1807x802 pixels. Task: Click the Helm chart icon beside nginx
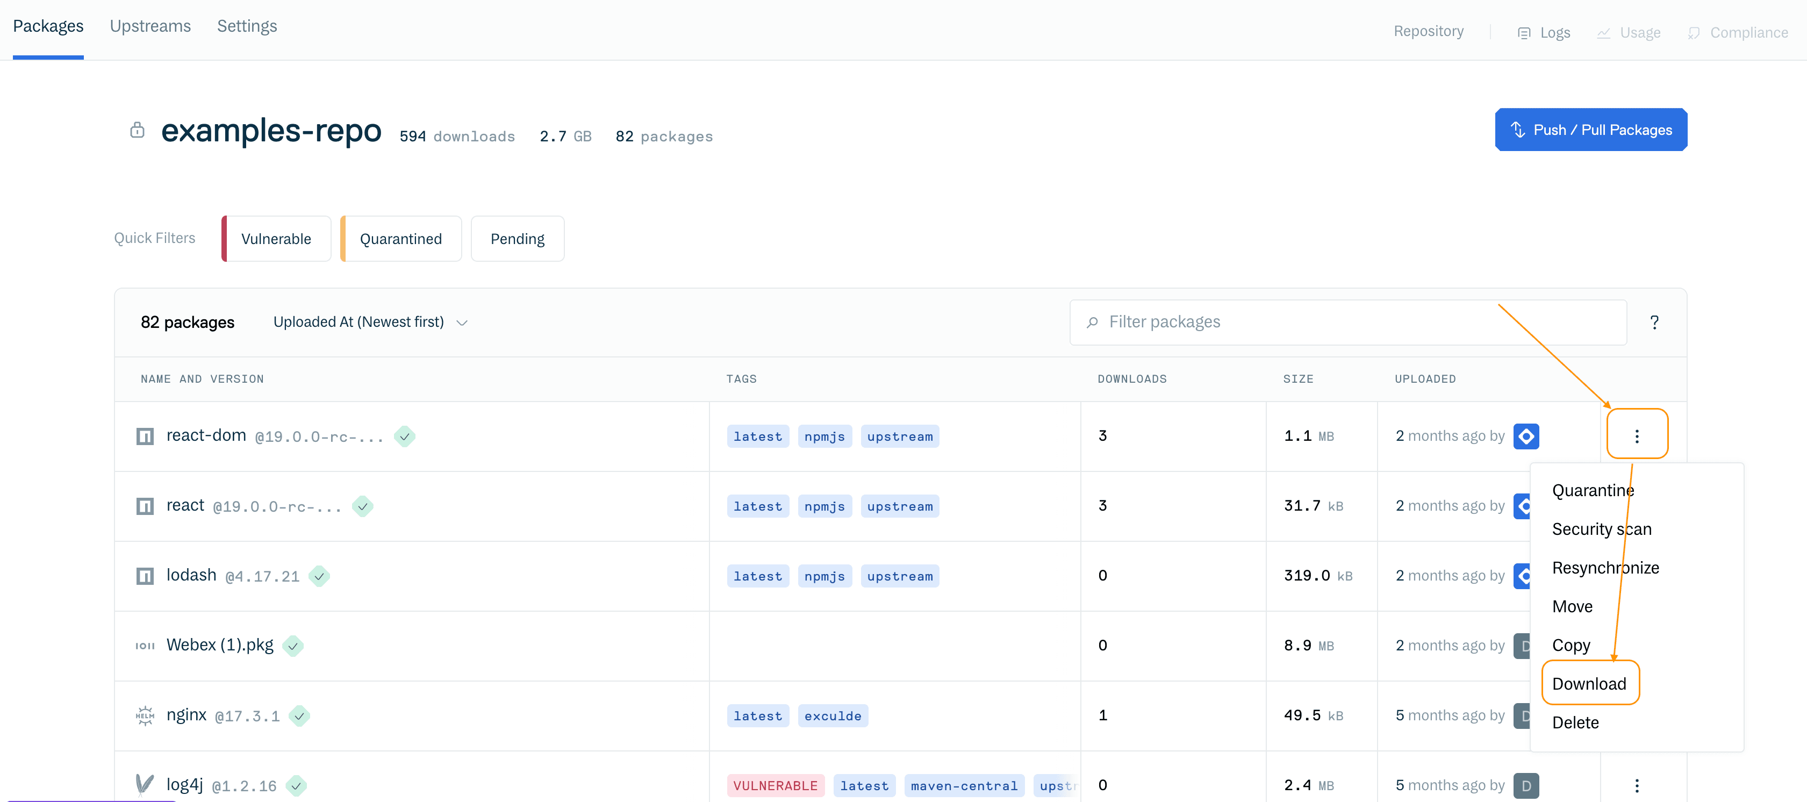(145, 715)
